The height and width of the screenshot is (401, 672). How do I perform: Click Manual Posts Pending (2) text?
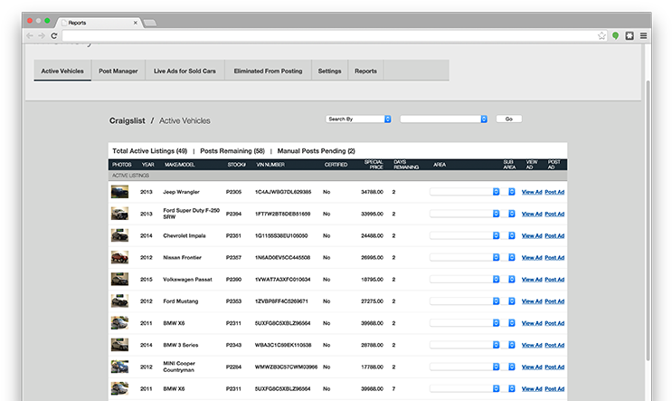tap(316, 151)
